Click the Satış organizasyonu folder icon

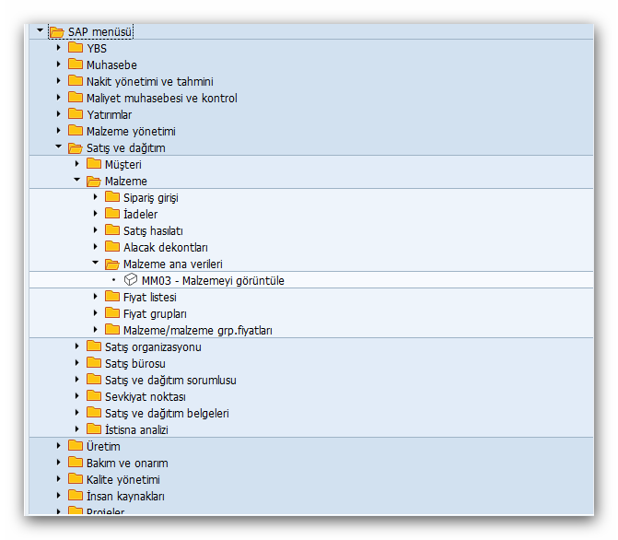click(94, 346)
